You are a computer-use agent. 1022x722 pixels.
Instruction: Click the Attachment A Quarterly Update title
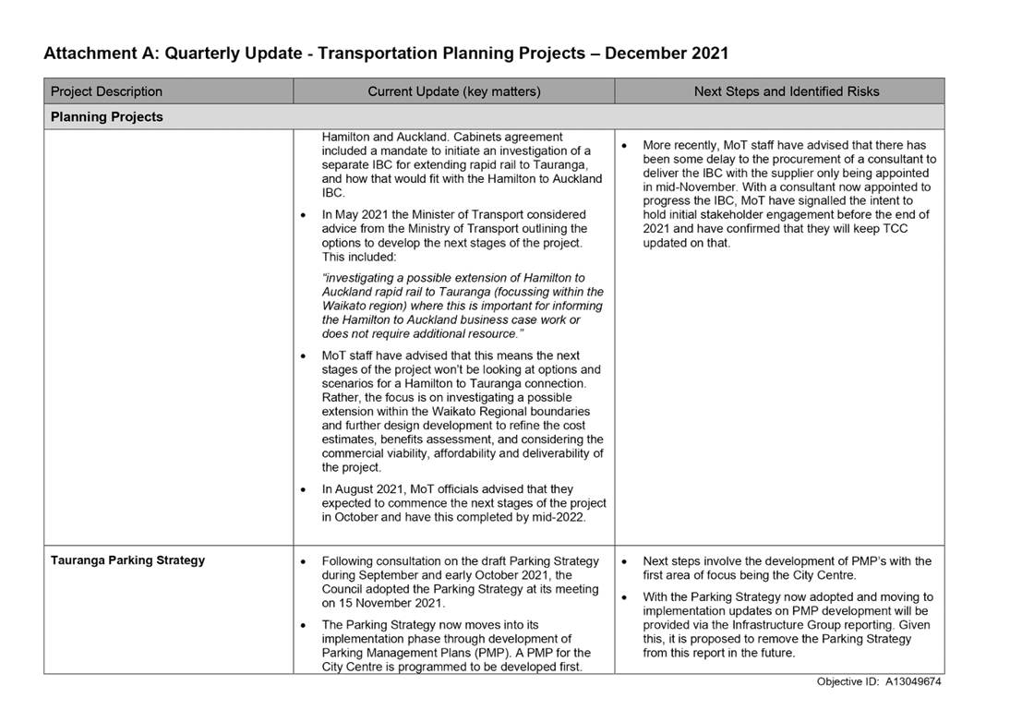click(x=386, y=54)
